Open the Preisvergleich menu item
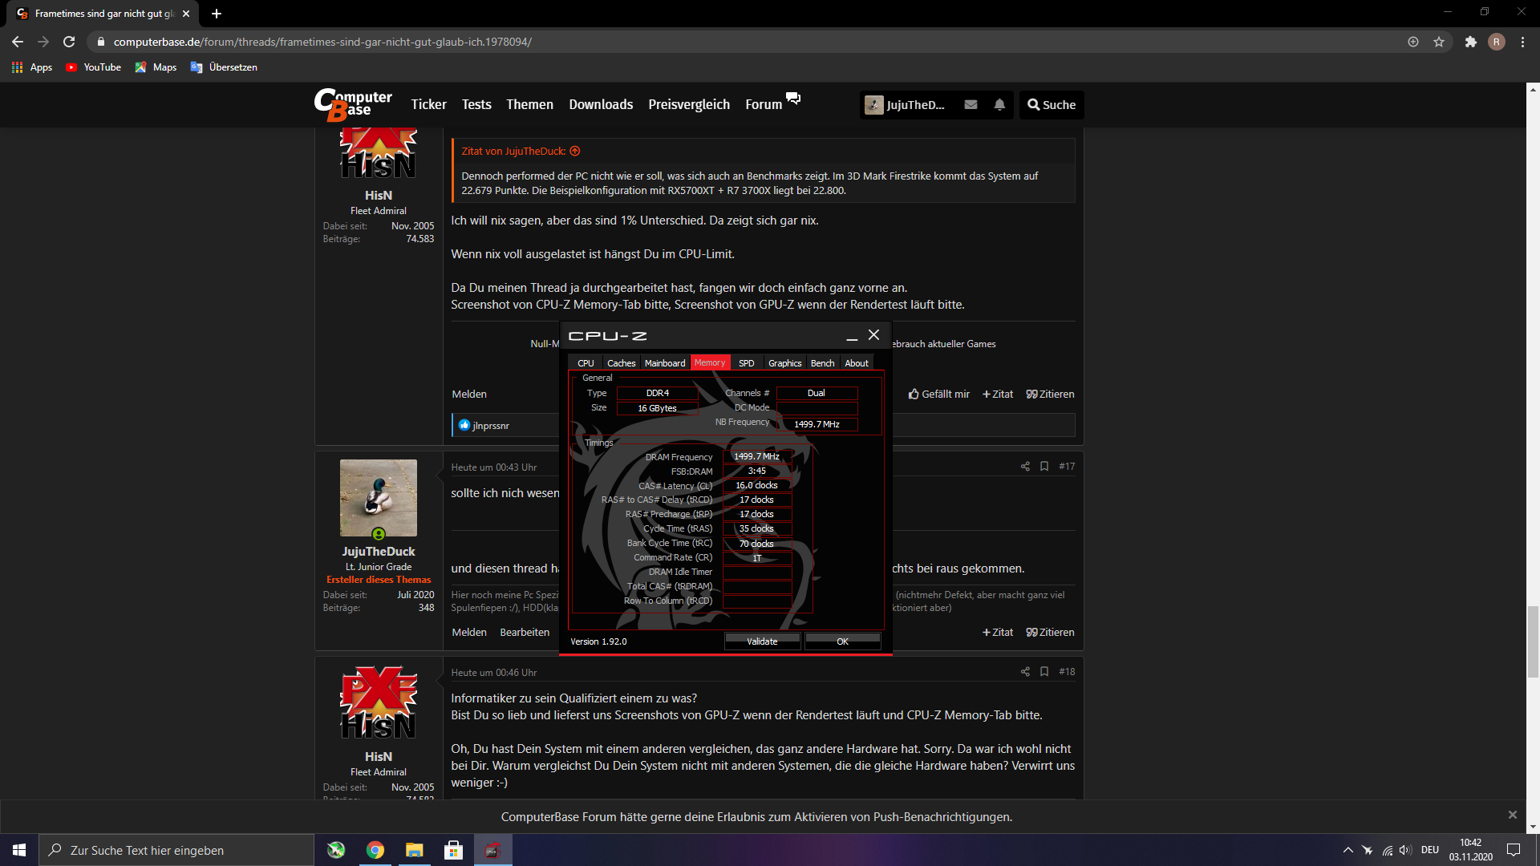The width and height of the screenshot is (1540, 866). click(x=689, y=105)
